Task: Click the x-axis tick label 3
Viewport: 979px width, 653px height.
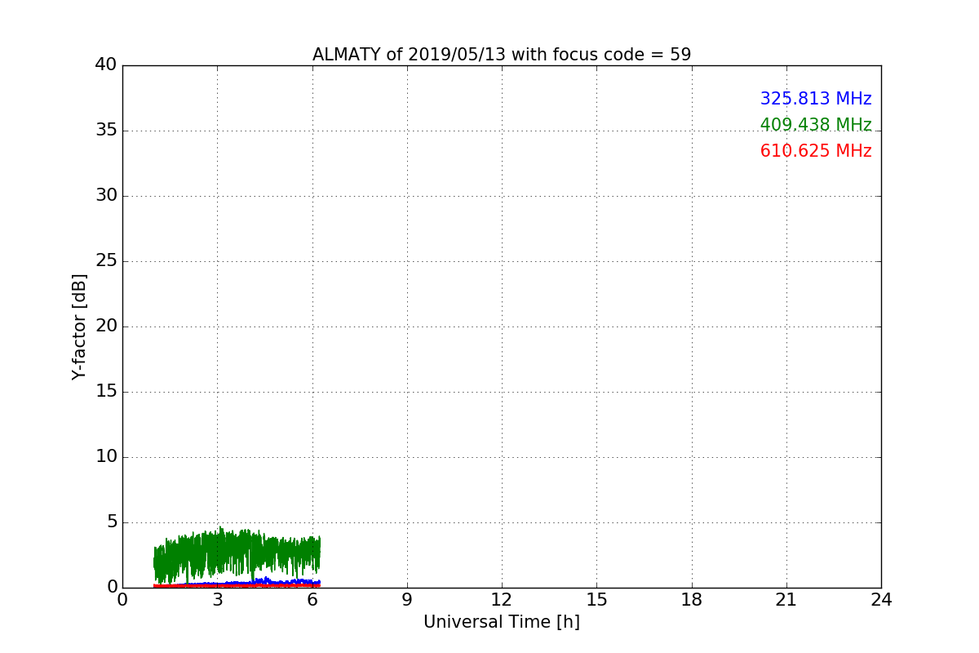Action: click(217, 600)
